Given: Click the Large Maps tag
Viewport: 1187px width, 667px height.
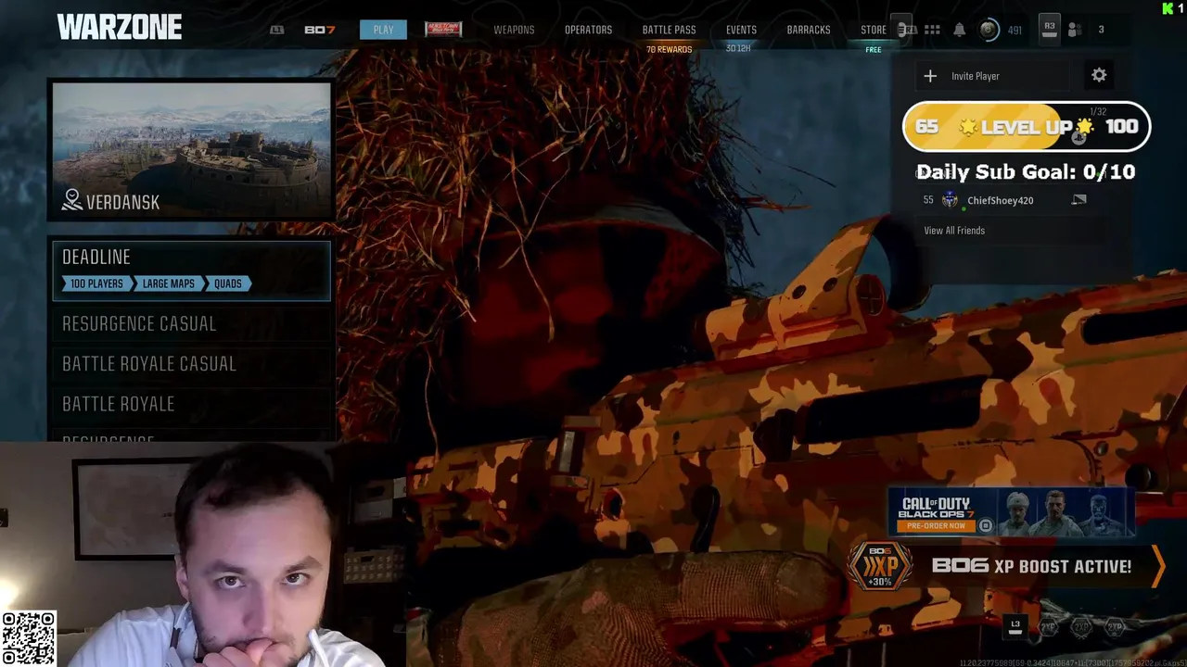Looking at the screenshot, I should coord(168,283).
